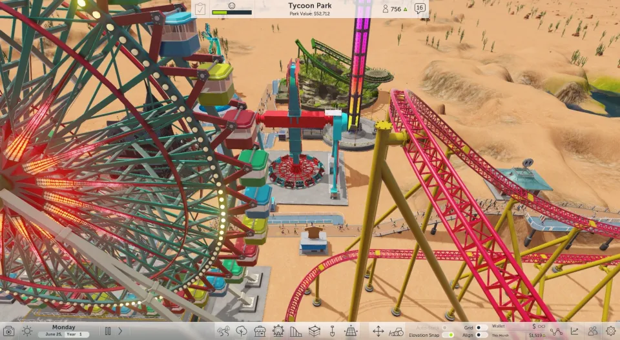The height and width of the screenshot is (340, 620).
Task: Select the terrain shovel tool
Action: click(332, 331)
